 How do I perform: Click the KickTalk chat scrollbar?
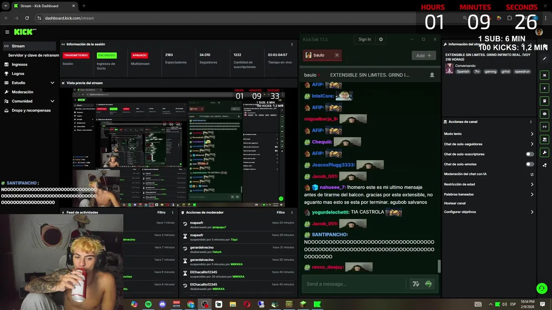pos(439,267)
